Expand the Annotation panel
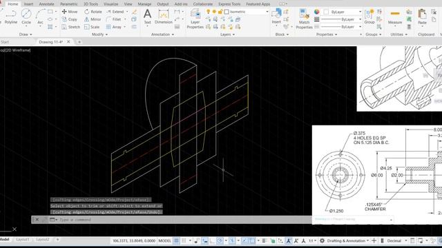442x248 pixels. coord(163,34)
